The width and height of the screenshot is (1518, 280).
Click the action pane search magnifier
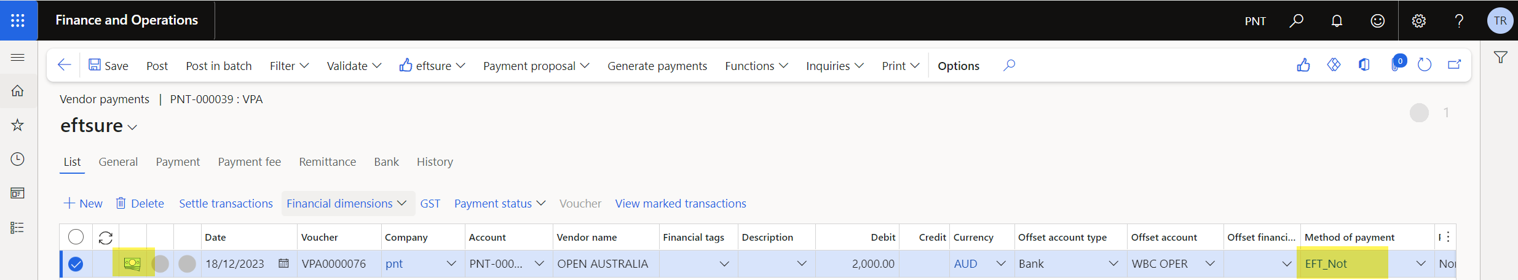[1009, 65]
